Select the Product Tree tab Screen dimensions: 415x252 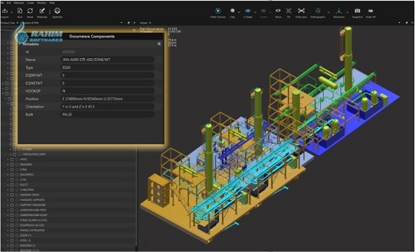pyautogui.click(x=8, y=23)
